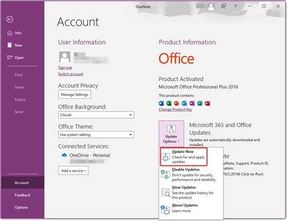Image resolution: width=287 pixels, height=221 pixels.
Task: Click the OneDrive cloud icon
Action: pos(64,155)
